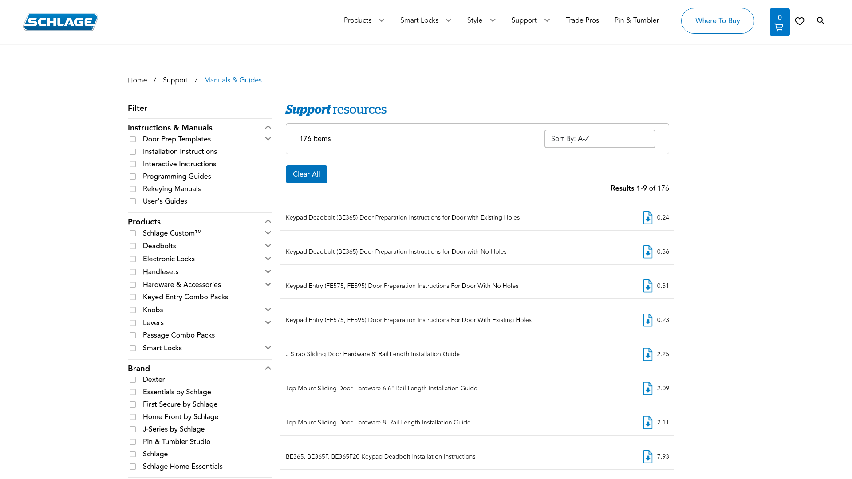Open the Products navigation menu
Image resolution: width=852 pixels, height=479 pixels.
[364, 20]
